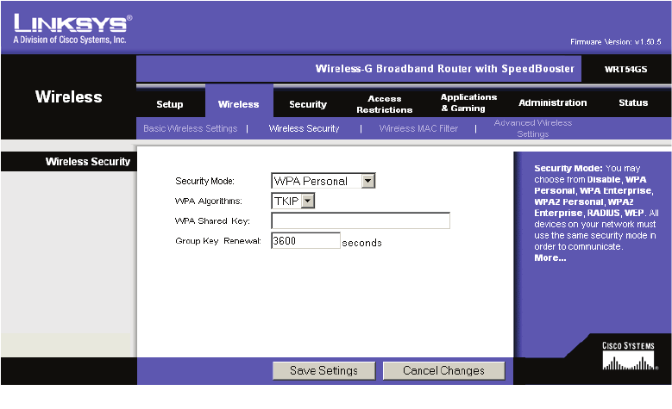Open Applications & Gaming tab

[x=468, y=102]
